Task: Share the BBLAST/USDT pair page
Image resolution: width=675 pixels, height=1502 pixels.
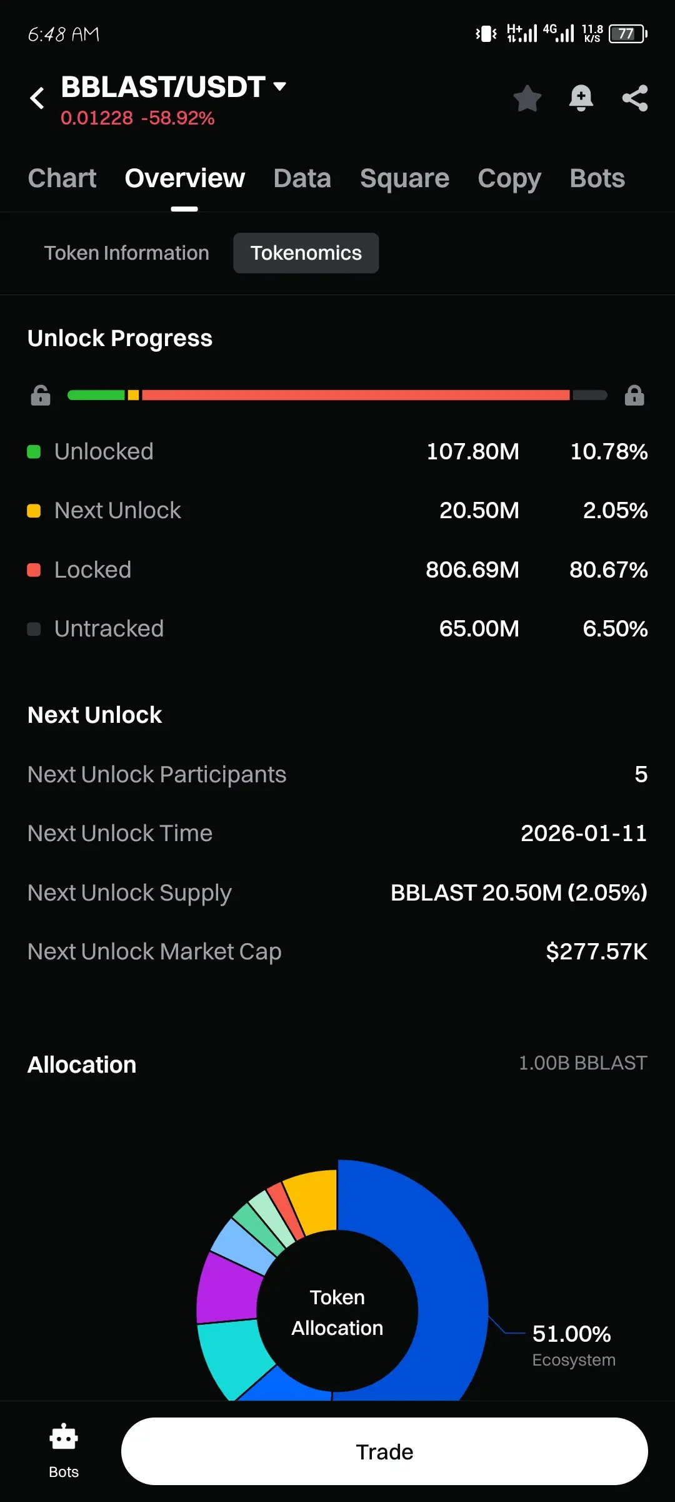Action: [635, 98]
